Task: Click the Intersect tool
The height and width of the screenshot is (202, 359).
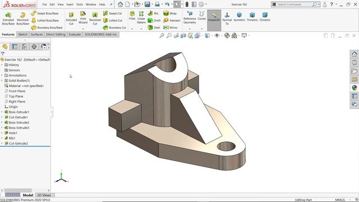Action: pos(172,20)
